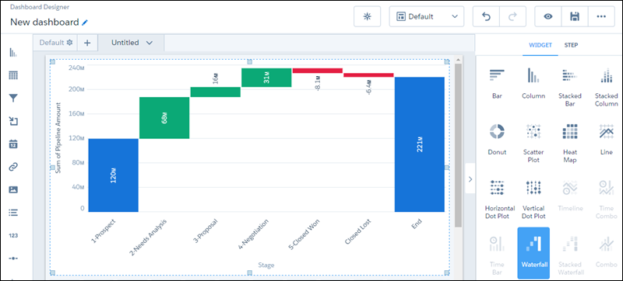Open Default layout gear settings
The width and height of the screenshot is (623, 281).
pyautogui.click(x=69, y=43)
